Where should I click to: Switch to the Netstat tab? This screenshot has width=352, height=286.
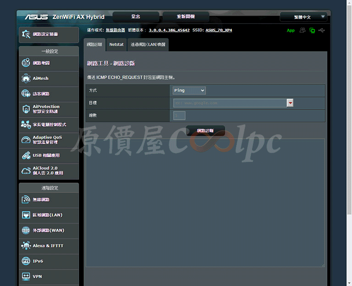(x=117, y=45)
